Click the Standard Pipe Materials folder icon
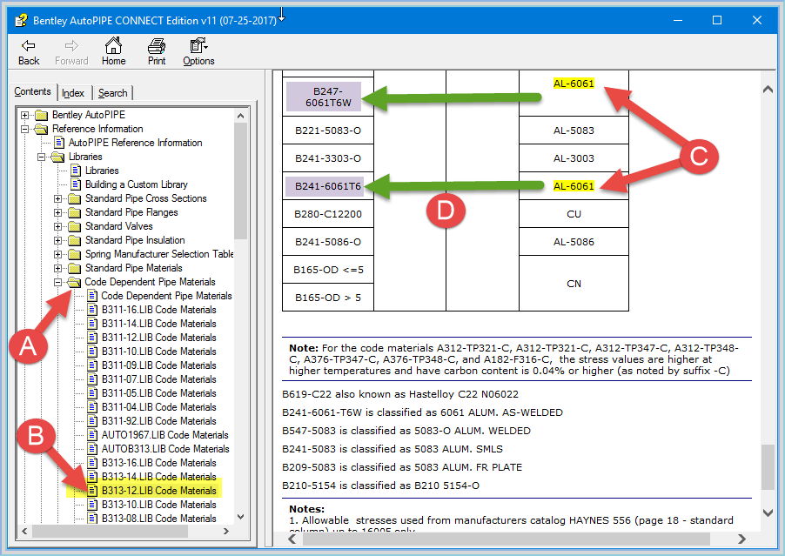The width and height of the screenshot is (785, 556). pos(74,268)
